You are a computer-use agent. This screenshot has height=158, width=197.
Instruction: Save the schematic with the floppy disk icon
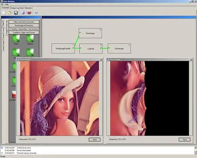point(16,13)
